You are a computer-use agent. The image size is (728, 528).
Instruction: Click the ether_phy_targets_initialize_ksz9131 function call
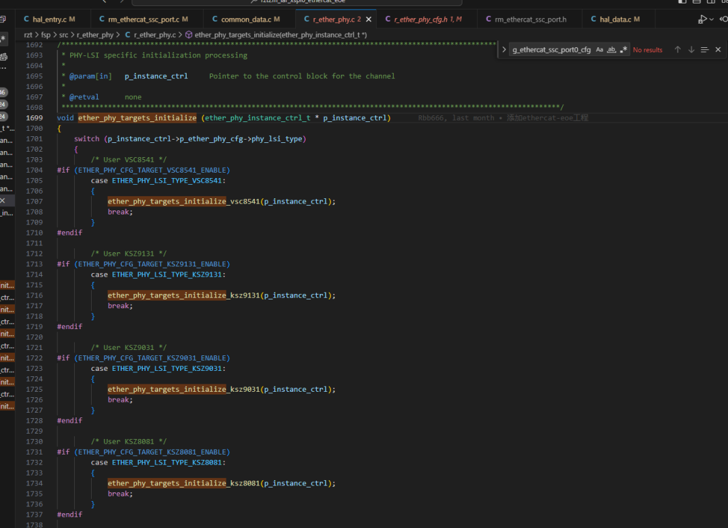pos(183,295)
